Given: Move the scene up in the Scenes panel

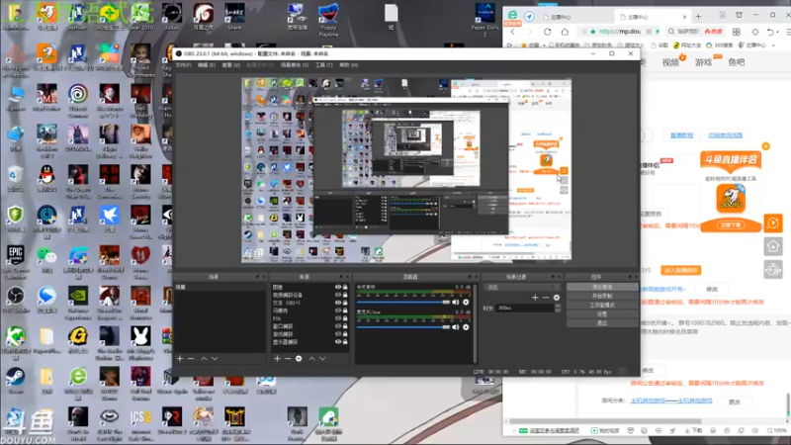Looking at the screenshot, I should point(204,358).
